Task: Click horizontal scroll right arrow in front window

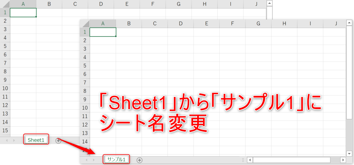Action: coord(343,160)
